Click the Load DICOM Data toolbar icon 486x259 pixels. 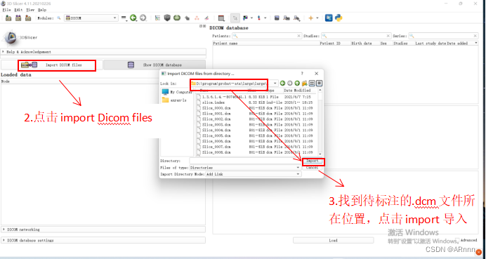tap(18, 18)
